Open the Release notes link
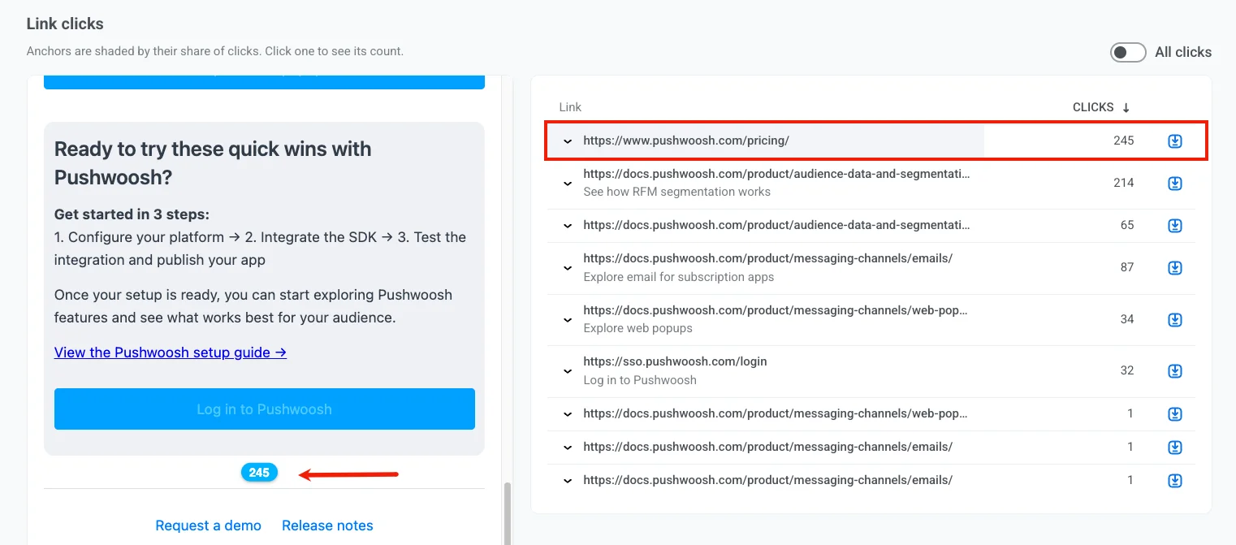1236x545 pixels. click(x=327, y=526)
